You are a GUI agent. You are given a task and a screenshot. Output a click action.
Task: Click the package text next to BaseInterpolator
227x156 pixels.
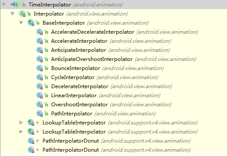tap(118, 23)
